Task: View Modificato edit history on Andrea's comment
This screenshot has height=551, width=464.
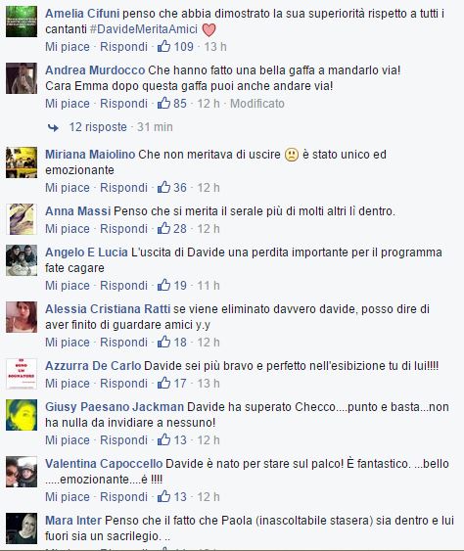Action: (257, 104)
